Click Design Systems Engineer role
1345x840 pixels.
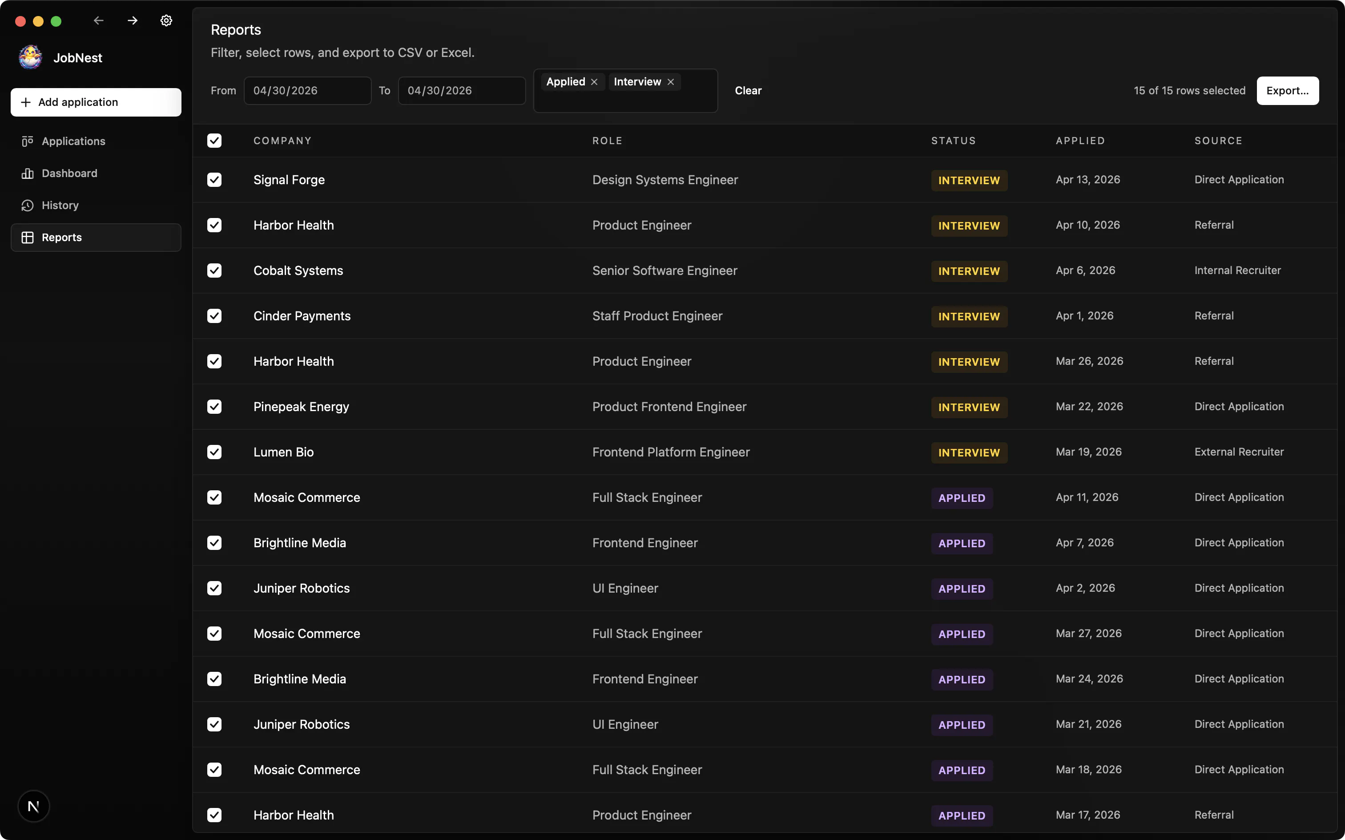click(x=665, y=179)
